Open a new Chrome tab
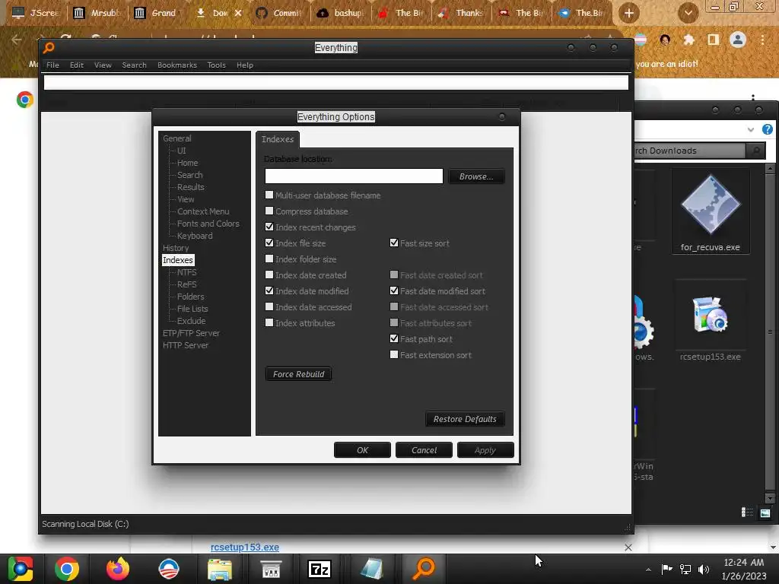The width and height of the screenshot is (779, 584). (629, 14)
